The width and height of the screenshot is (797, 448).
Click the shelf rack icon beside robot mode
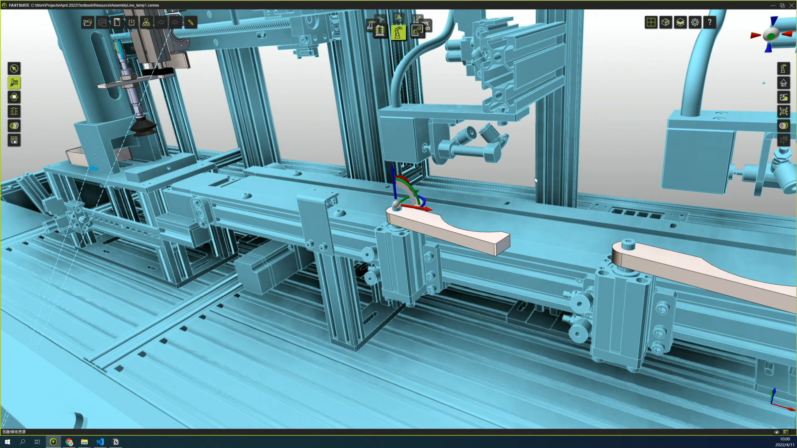coord(380,31)
